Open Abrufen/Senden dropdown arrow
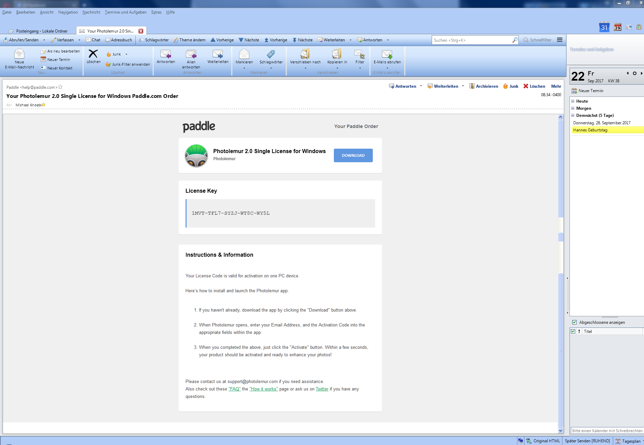 pyautogui.click(x=44, y=40)
